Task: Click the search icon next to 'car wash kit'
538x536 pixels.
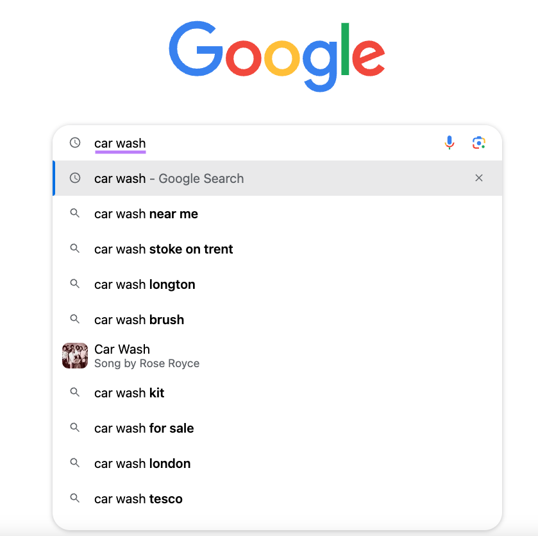Action: [x=75, y=392]
